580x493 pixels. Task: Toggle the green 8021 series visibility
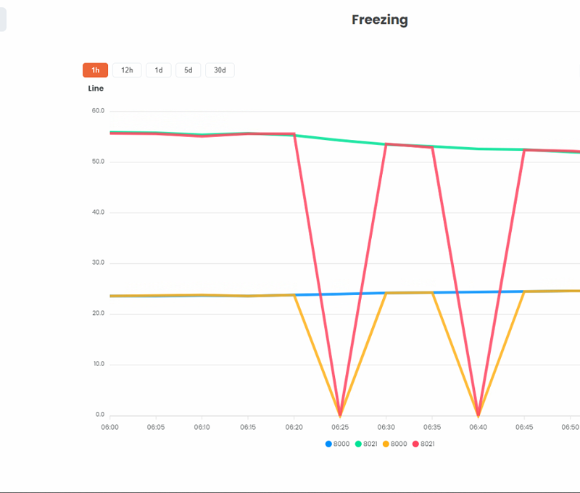point(363,443)
